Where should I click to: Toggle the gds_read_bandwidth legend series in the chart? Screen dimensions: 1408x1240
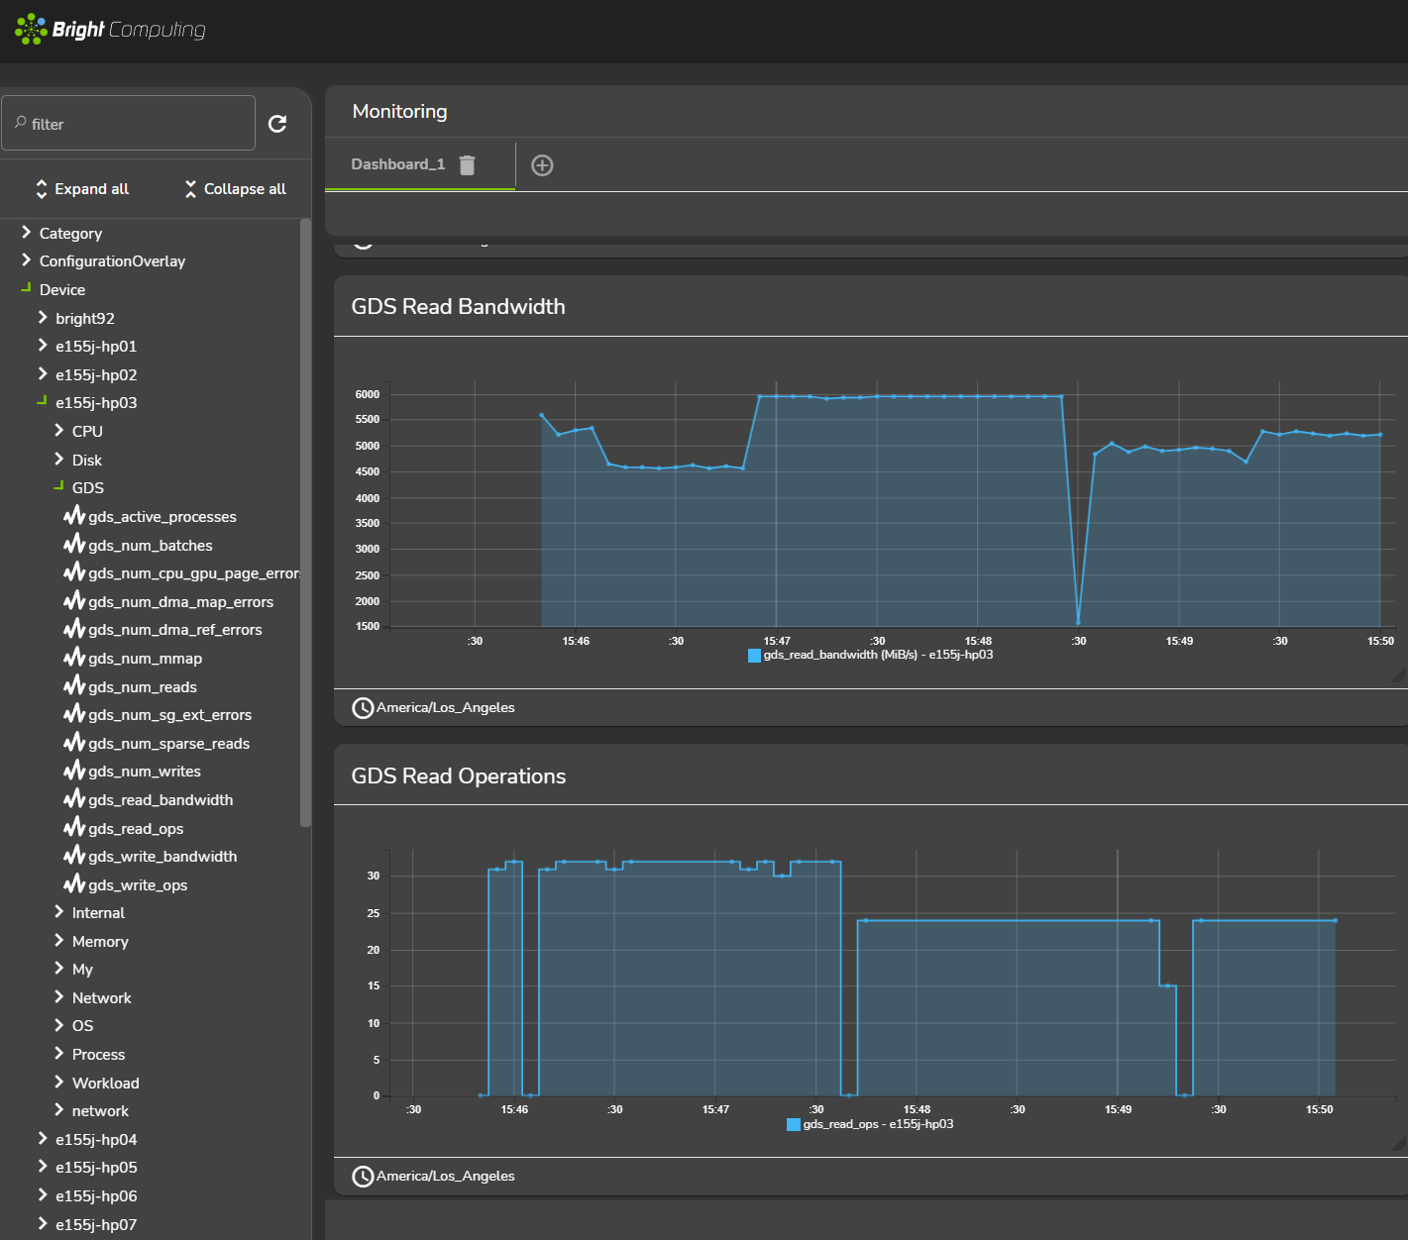point(754,656)
